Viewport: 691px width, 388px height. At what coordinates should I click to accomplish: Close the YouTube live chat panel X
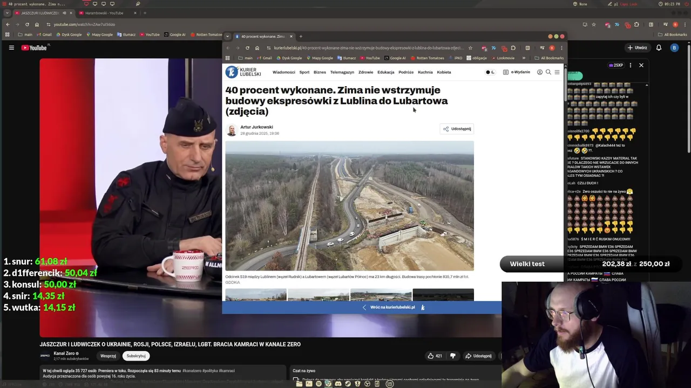[x=641, y=65]
